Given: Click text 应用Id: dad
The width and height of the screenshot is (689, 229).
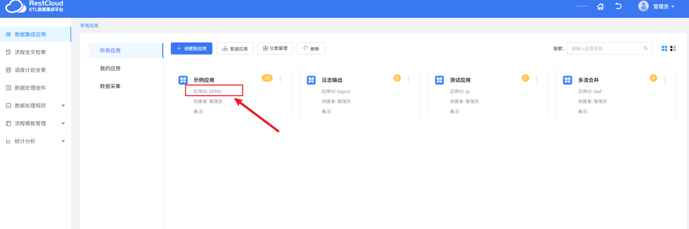Looking at the screenshot, I should click(x=590, y=91).
